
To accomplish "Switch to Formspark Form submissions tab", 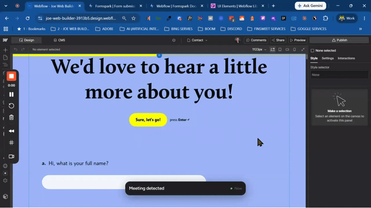I will coord(115,6).
